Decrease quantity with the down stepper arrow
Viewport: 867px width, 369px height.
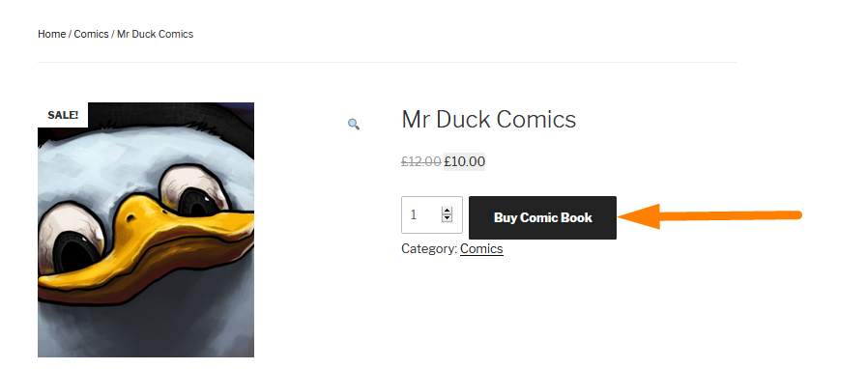coord(447,218)
